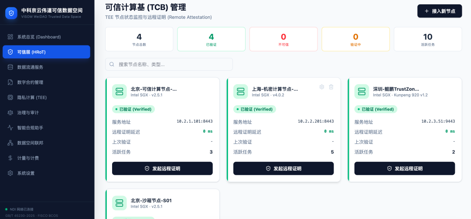Click server icon of 深圳-鲲鹏TrustZone card
Image resolution: width=471 pixels, height=219 pixels.
click(362, 91)
